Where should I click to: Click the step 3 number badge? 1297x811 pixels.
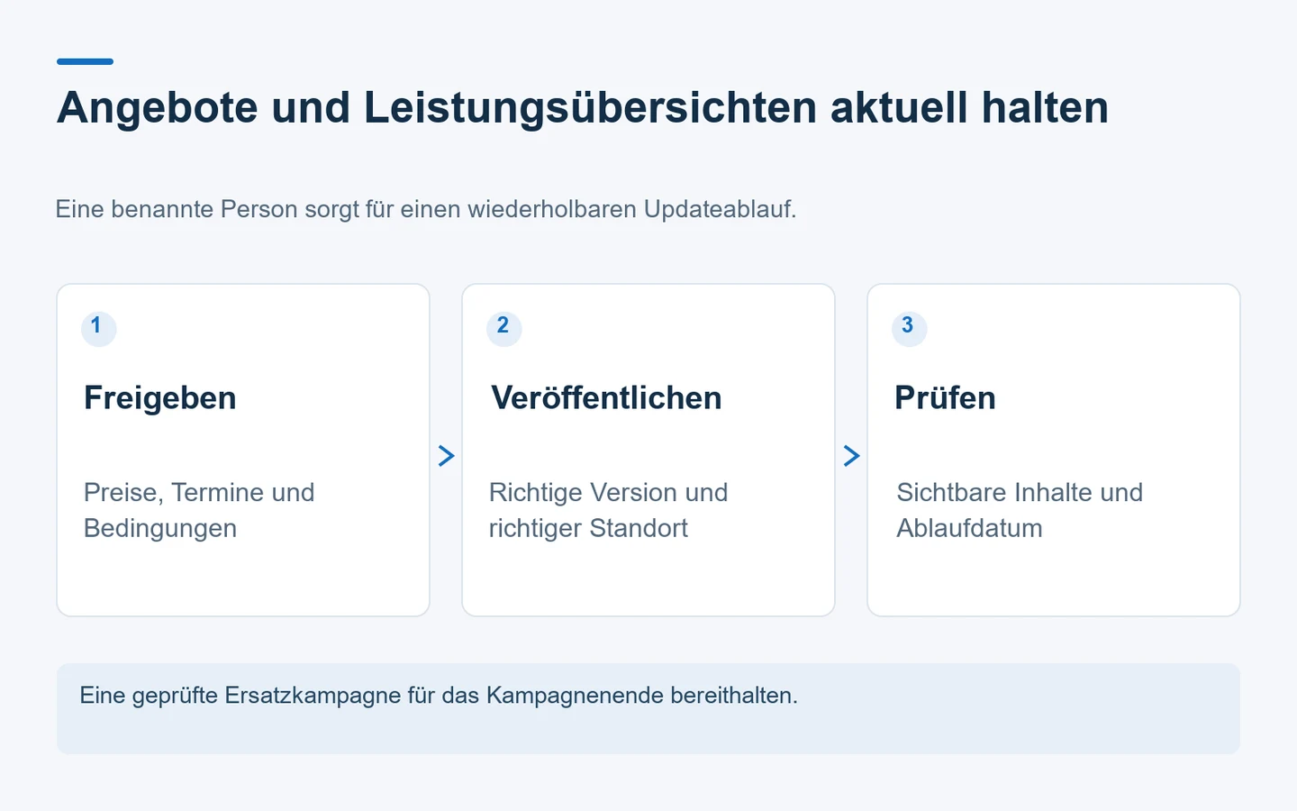pyautogui.click(x=910, y=328)
